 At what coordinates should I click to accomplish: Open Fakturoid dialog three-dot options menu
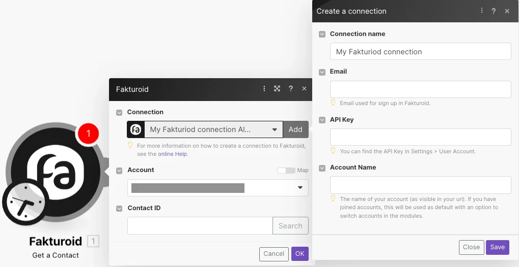(264, 88)
